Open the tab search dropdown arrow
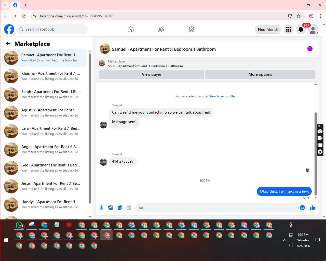Viewport: 326px width, 261px height. tap(5, 5)
